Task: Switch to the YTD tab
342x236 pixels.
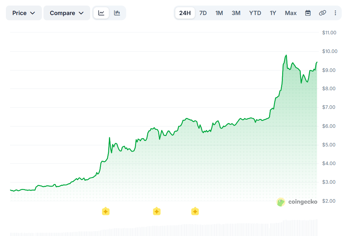Action: 255,13
